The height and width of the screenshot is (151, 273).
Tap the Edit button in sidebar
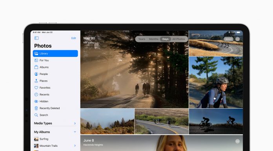click(74, 38)
